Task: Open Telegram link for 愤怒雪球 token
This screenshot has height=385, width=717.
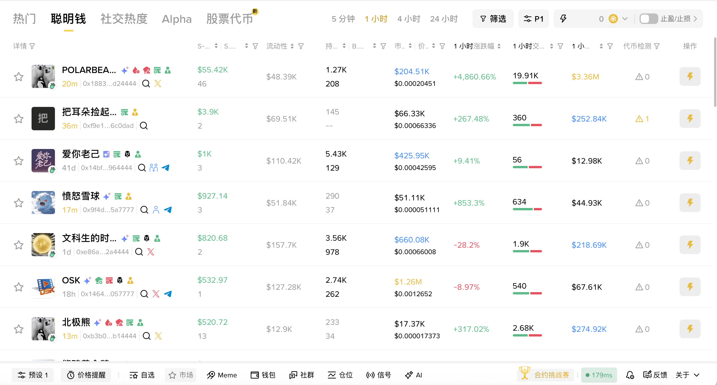Action: [168, 210]
